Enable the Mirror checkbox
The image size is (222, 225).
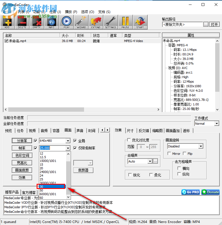click(169, 153)
